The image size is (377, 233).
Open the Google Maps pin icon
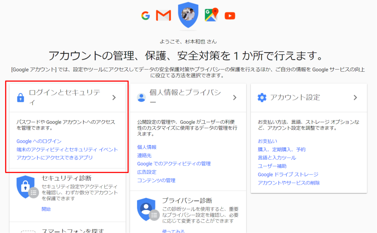point(211,15)
